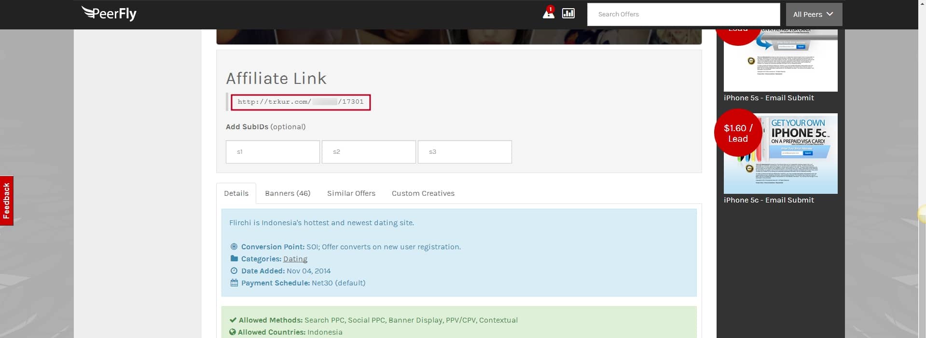Open the statistics chart icon
The height and width of the screenshot is (338, 926).
(568, 13)
